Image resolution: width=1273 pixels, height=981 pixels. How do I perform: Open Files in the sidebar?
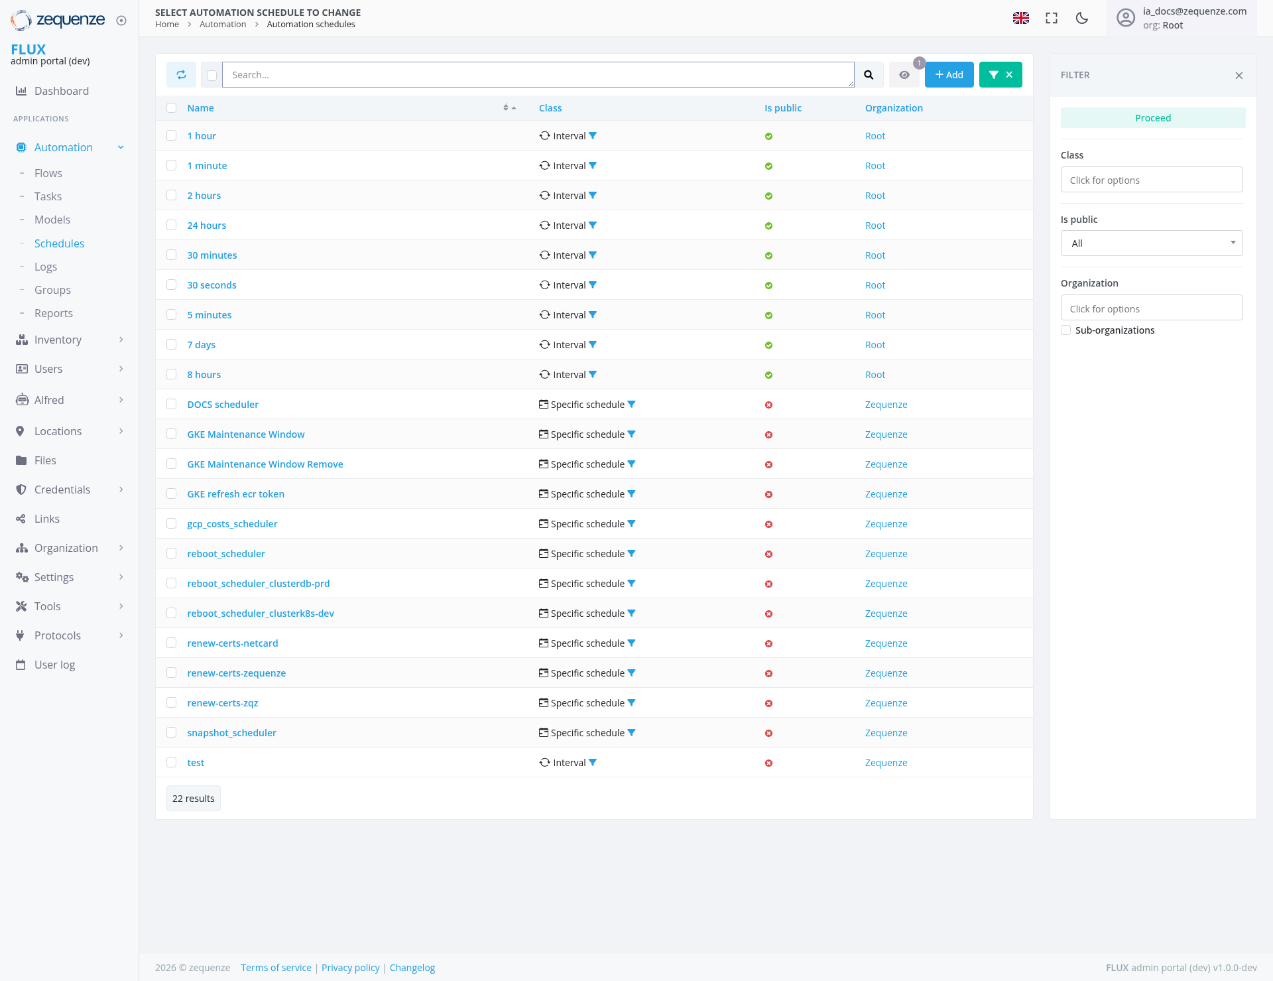pos(45,460)
